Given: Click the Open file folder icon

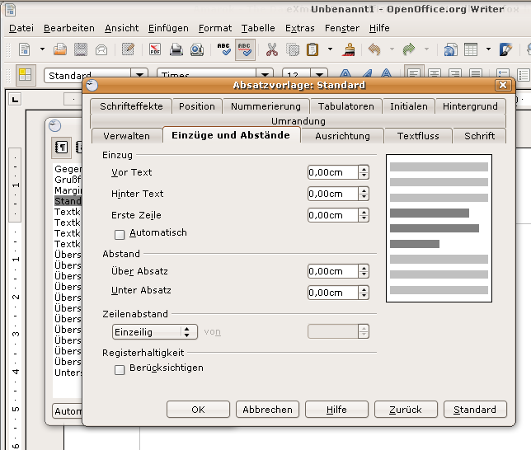Looking at the screenshot, I should coord(60,49).
